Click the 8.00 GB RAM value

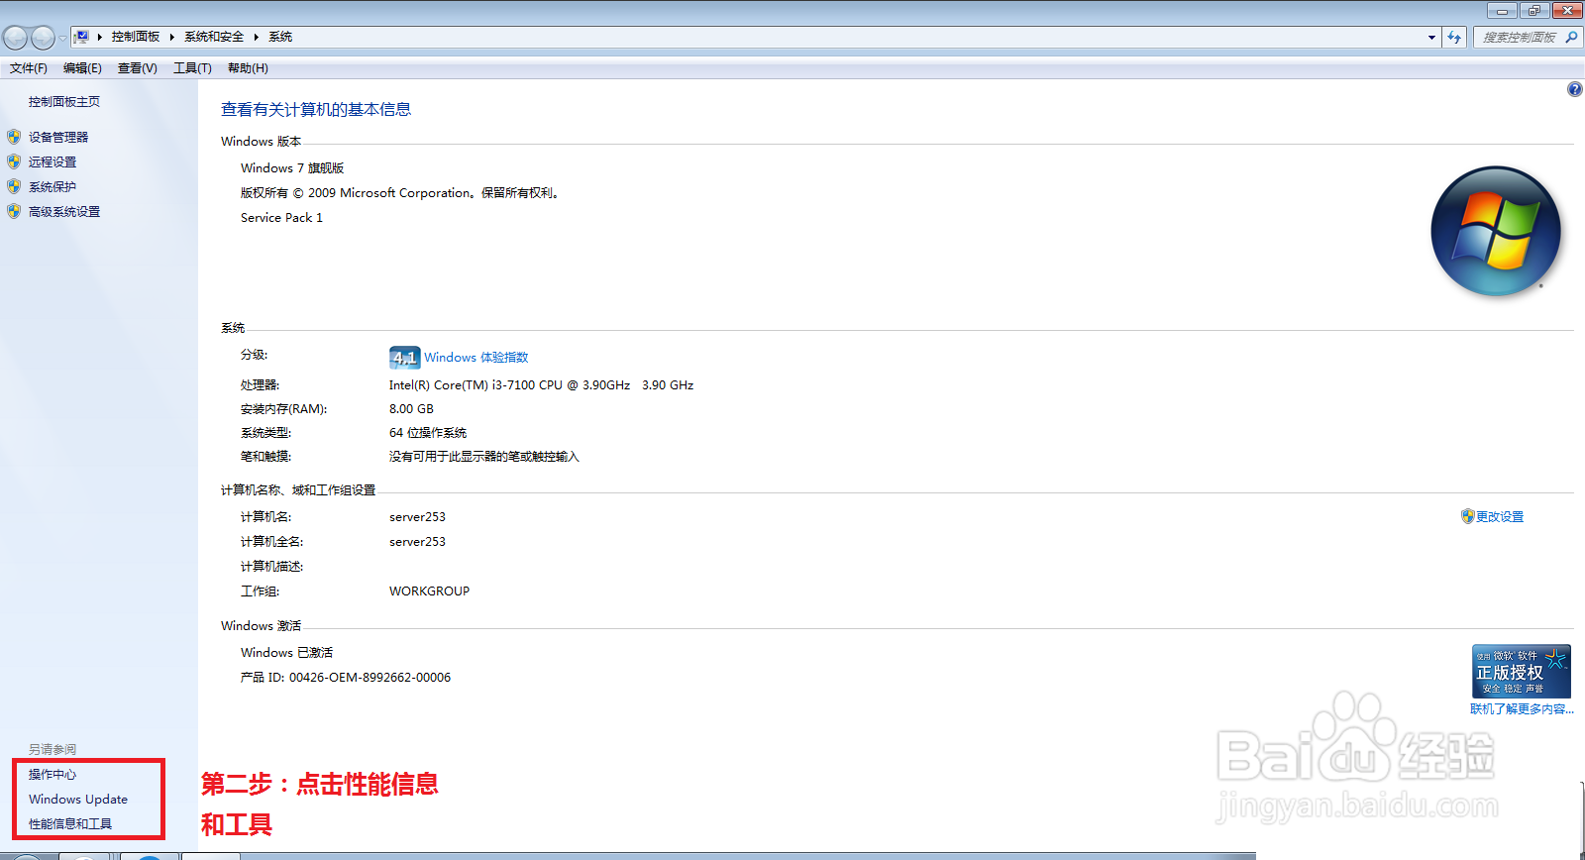point(411,409)
